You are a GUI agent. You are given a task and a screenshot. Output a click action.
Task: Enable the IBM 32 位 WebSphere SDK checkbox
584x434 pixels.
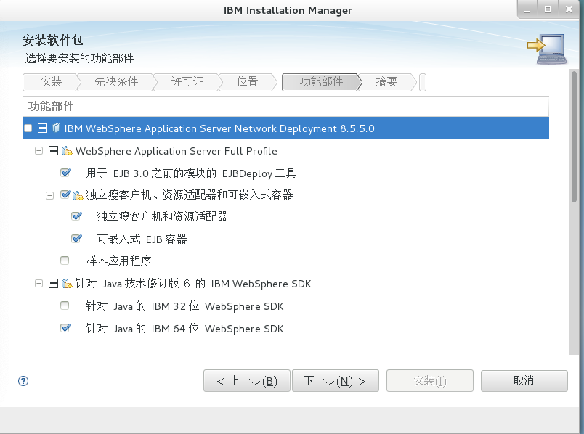tap(65, 306)
